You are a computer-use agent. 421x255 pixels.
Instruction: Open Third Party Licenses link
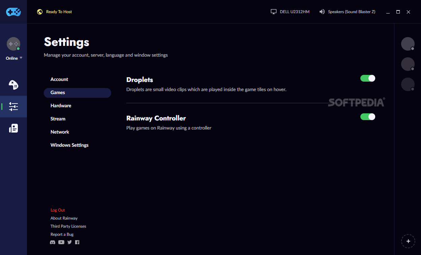pyautogui.click(x=68, y=226)
